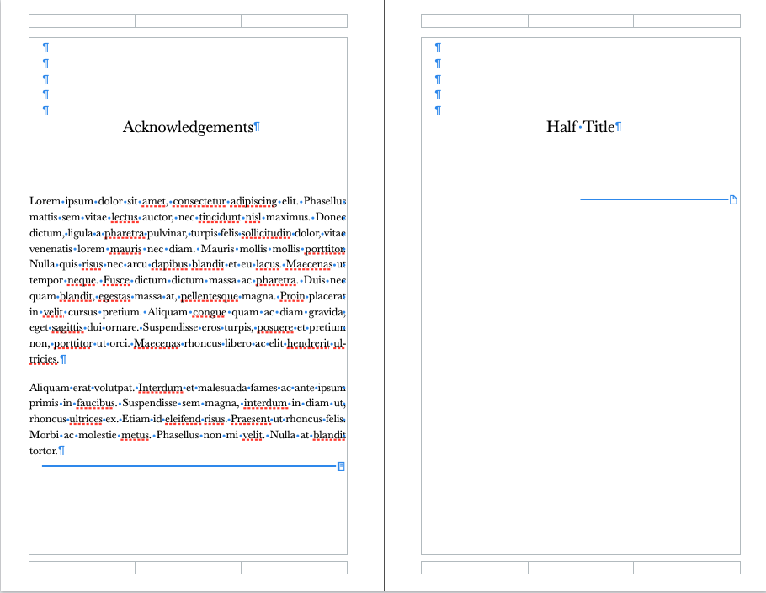Image resolution: width=766 pixels, height=593 pixels.
Task: Click the pilcrow after the Acknowledgements heading
Action: pos(256,126)
